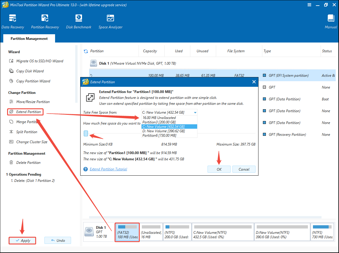The image size is (339, 253).
Task: Open Disk Benchmark
Action: pos(78,21)
